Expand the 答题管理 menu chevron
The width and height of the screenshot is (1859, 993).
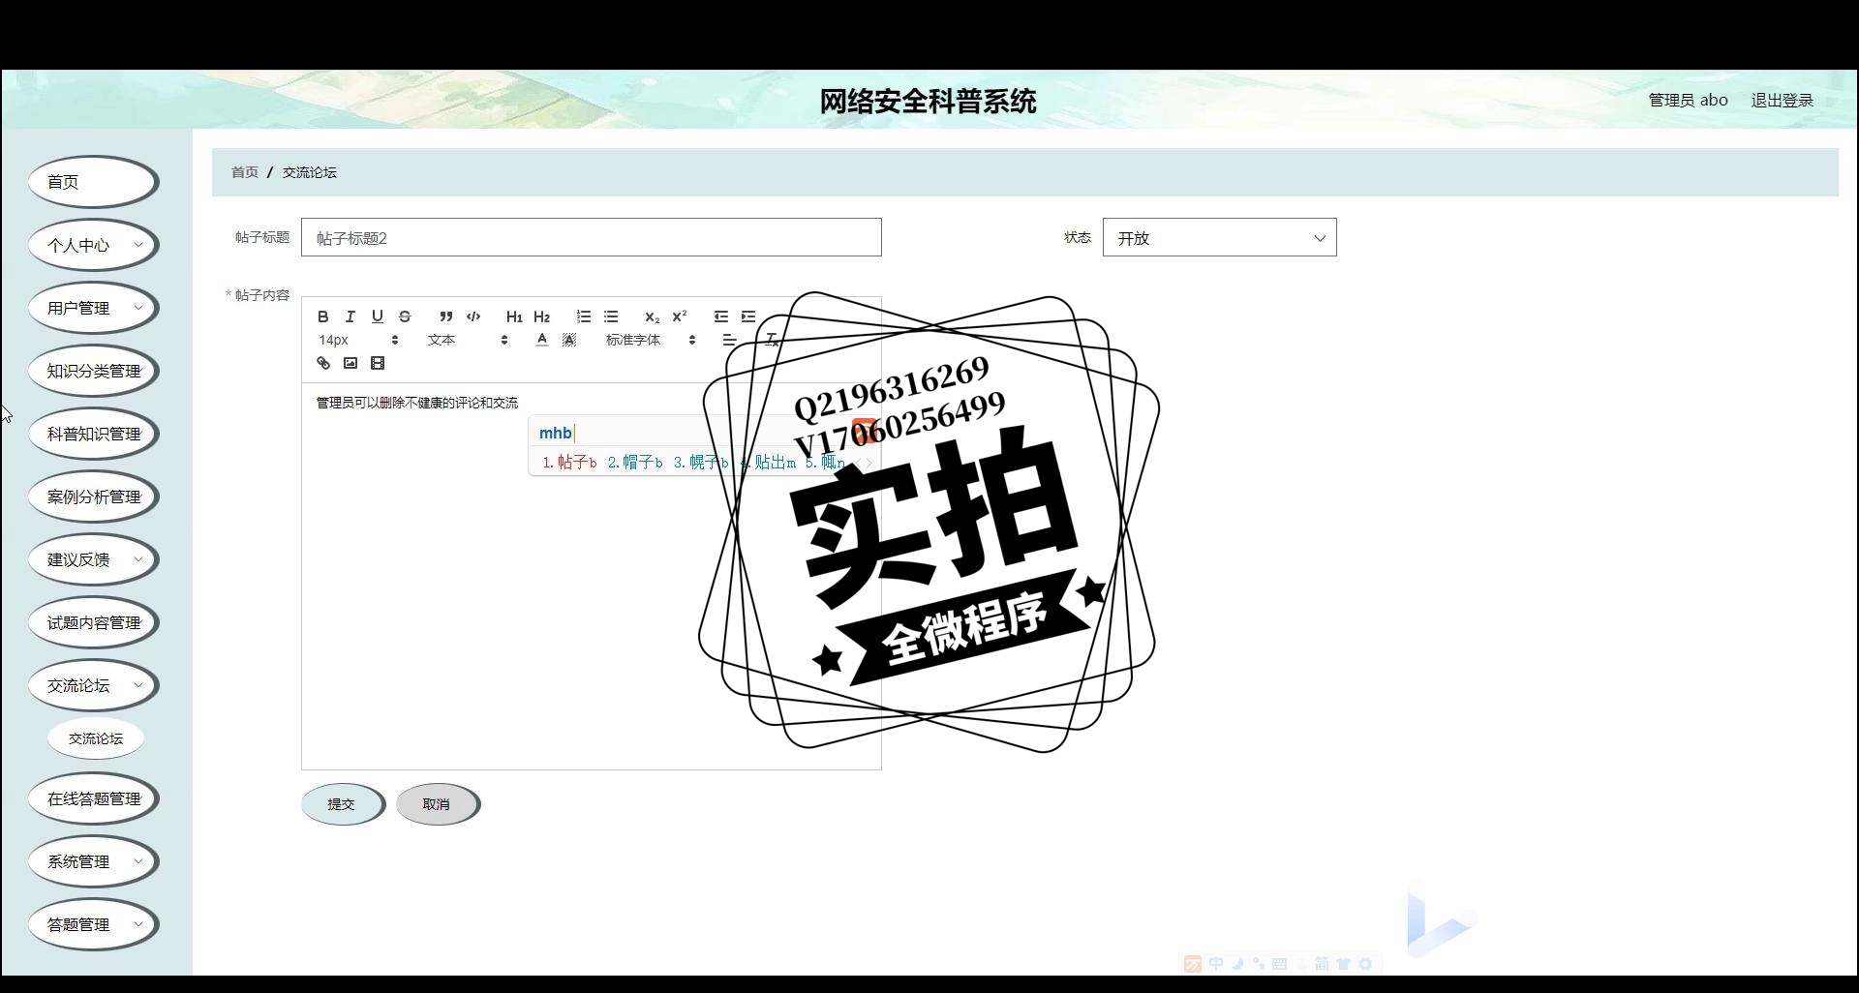138,924
